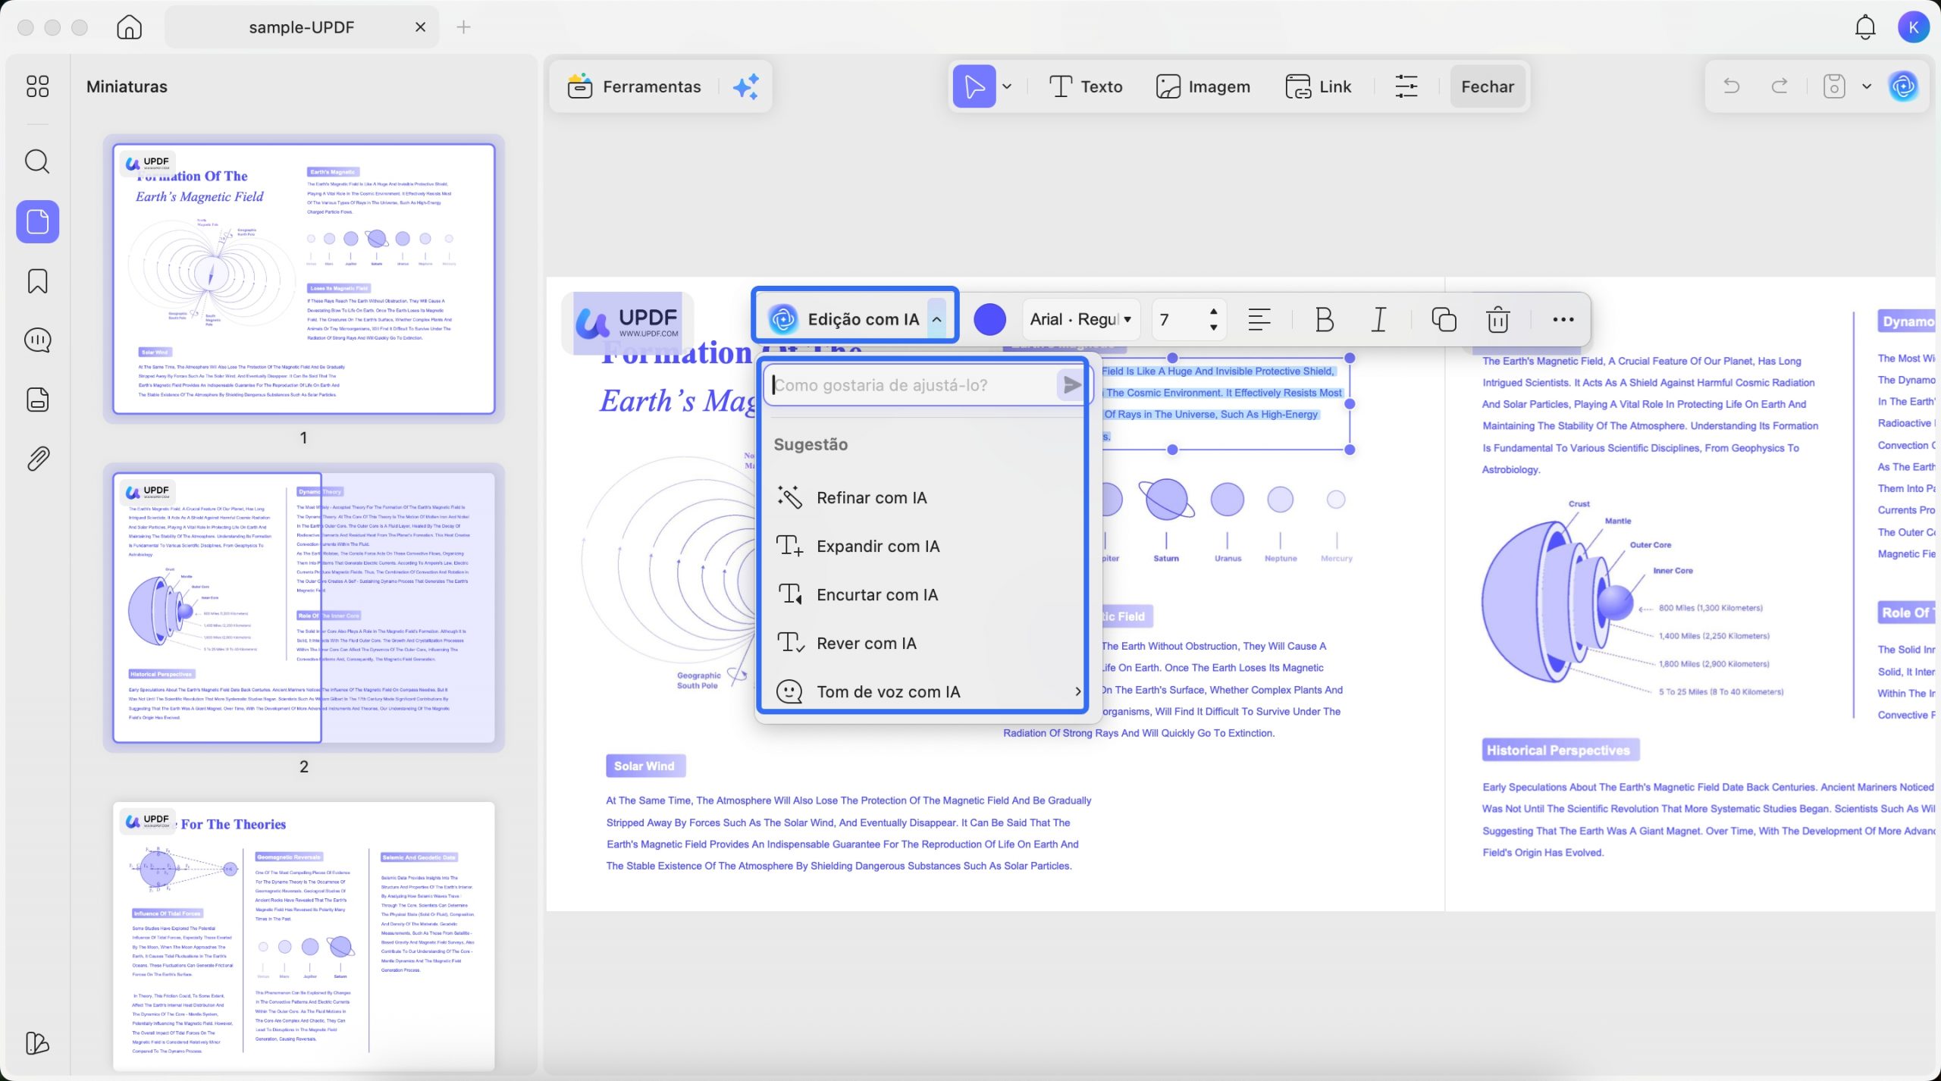Image resolution: width=1941 pixels, height=1081 pixels.
Task: Open the Arial Regular font dropdown
Action: coord(1080,319)
